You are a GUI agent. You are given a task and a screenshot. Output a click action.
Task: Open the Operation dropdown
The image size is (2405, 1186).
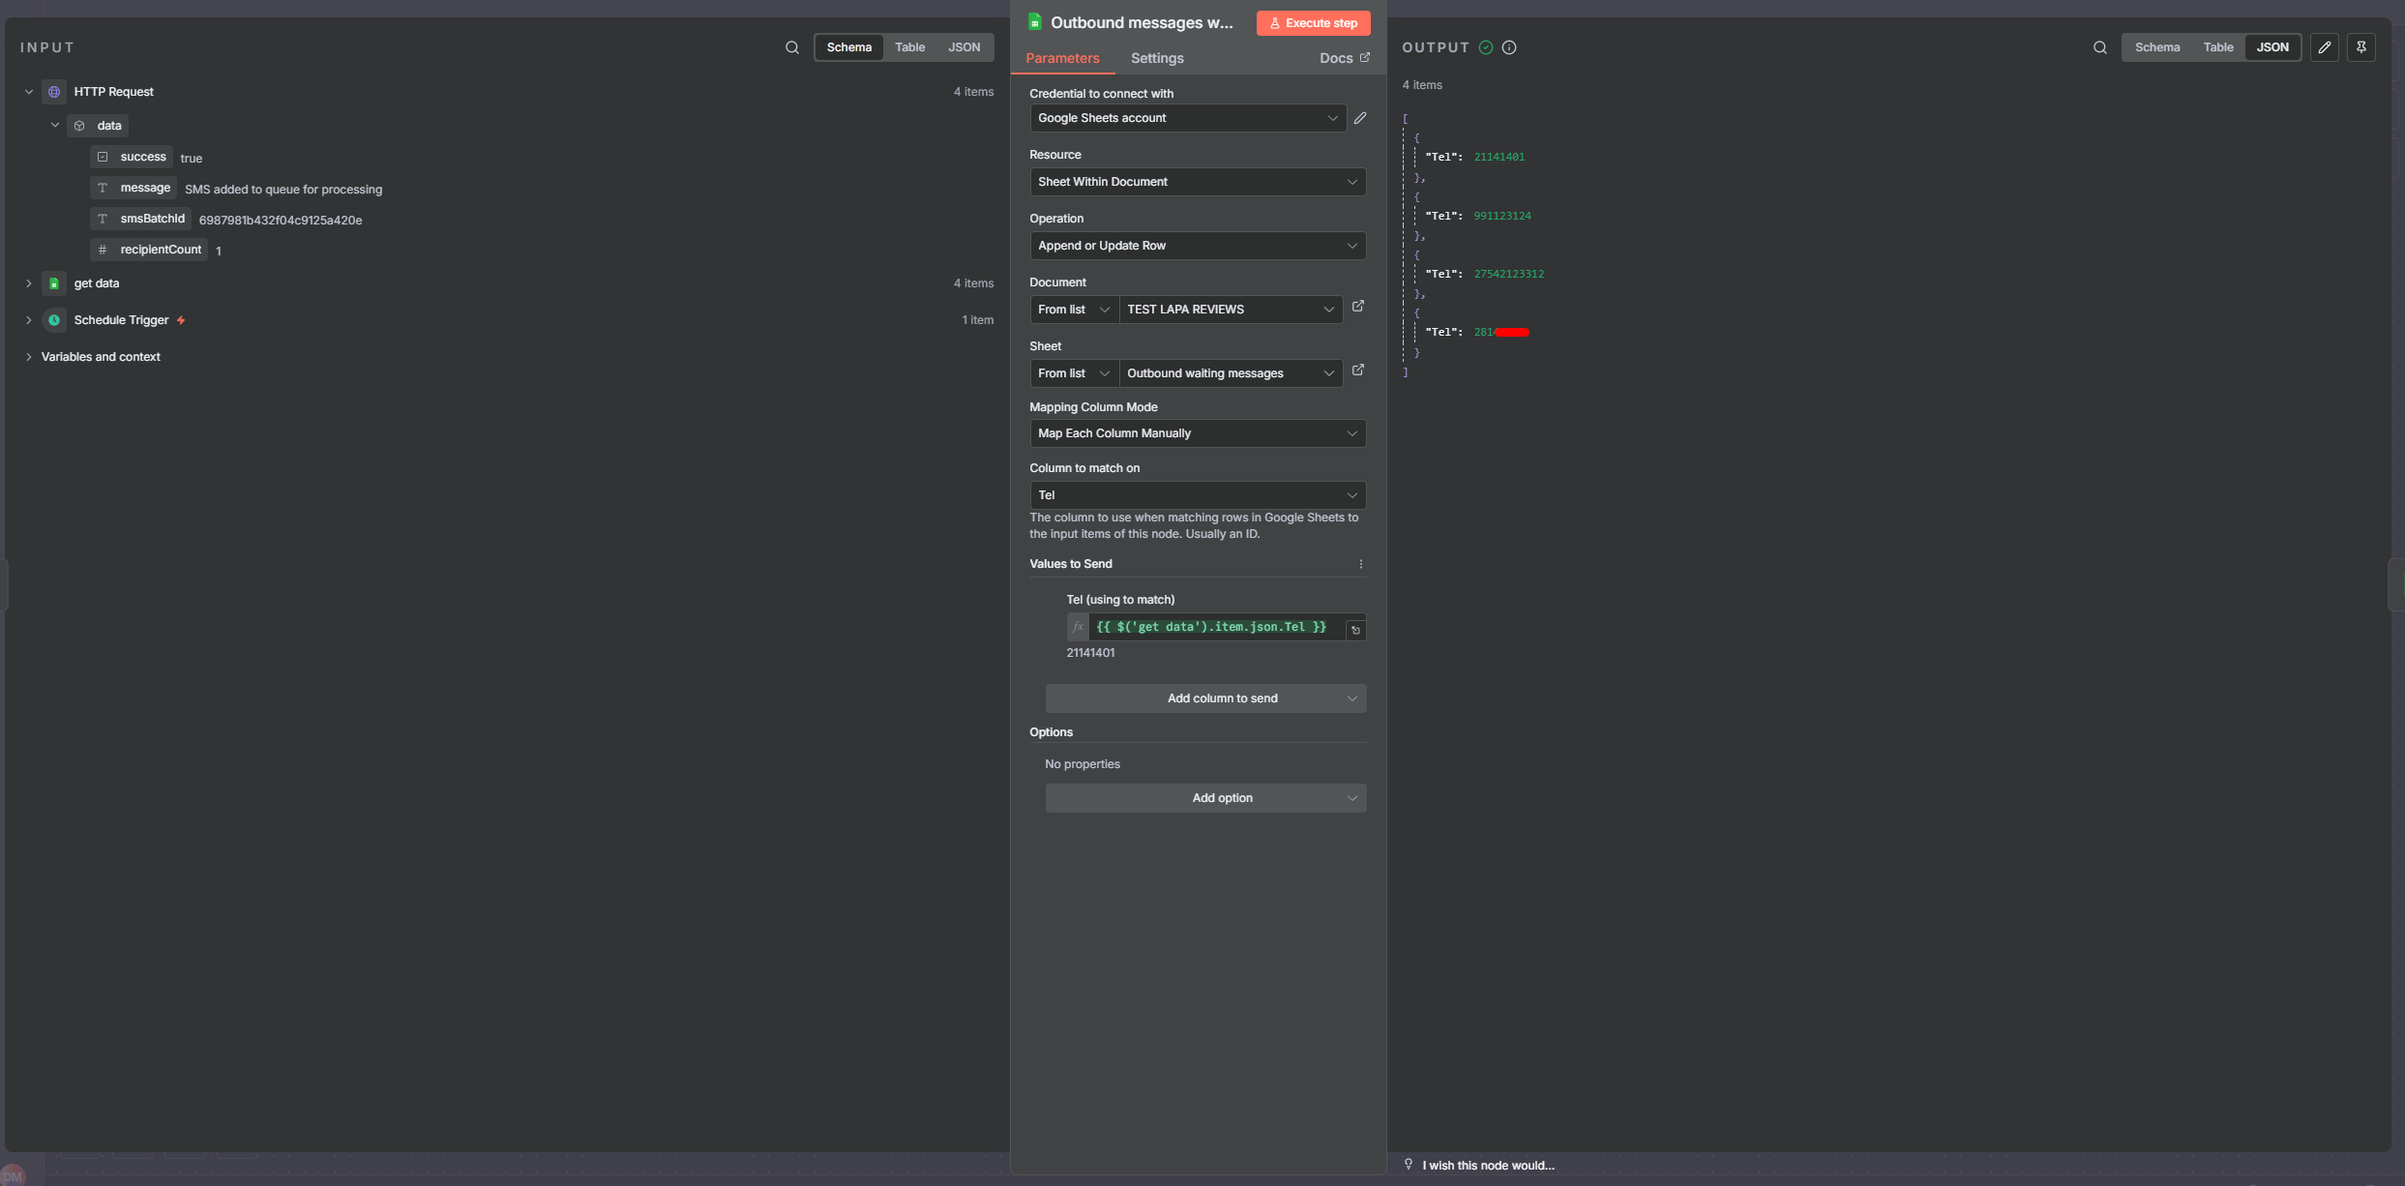point(1197,246)
